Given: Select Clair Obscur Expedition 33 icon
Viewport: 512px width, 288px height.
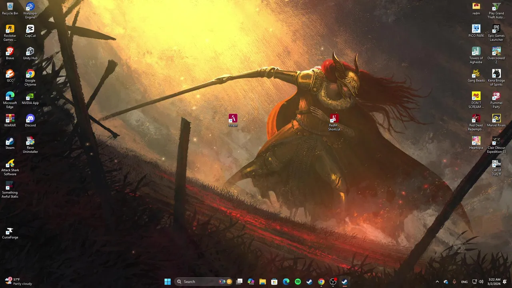Looking at the screenshot, I should (x=496, y=145).
